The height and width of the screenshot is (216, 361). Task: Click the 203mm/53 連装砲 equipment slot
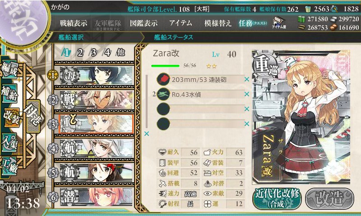pyautogui.click(x=200, y=79)
